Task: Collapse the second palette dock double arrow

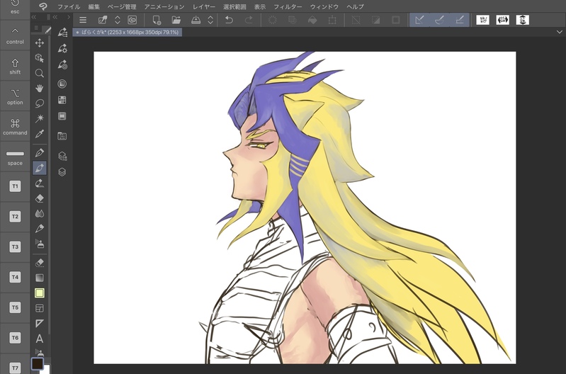Action: click(x=55, y=17)
